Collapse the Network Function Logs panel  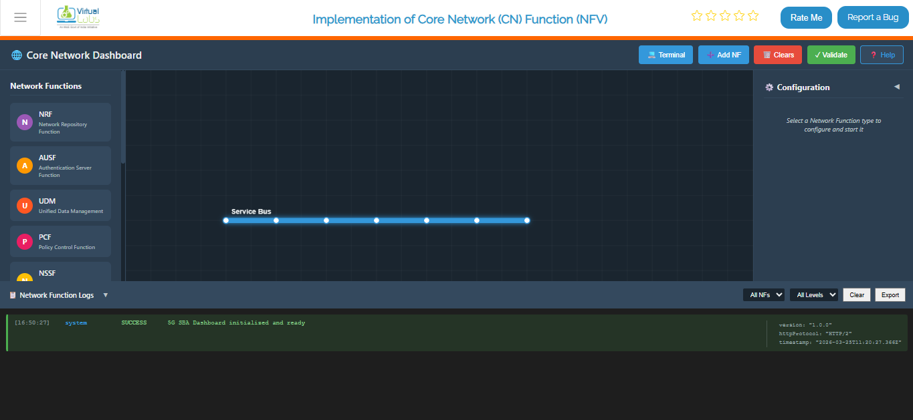pos(106,295)
